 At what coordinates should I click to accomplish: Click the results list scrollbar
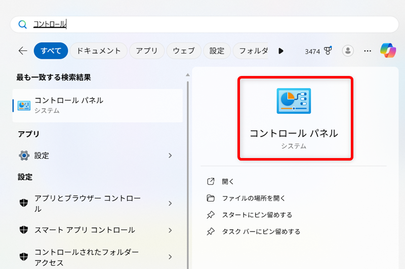188,175
